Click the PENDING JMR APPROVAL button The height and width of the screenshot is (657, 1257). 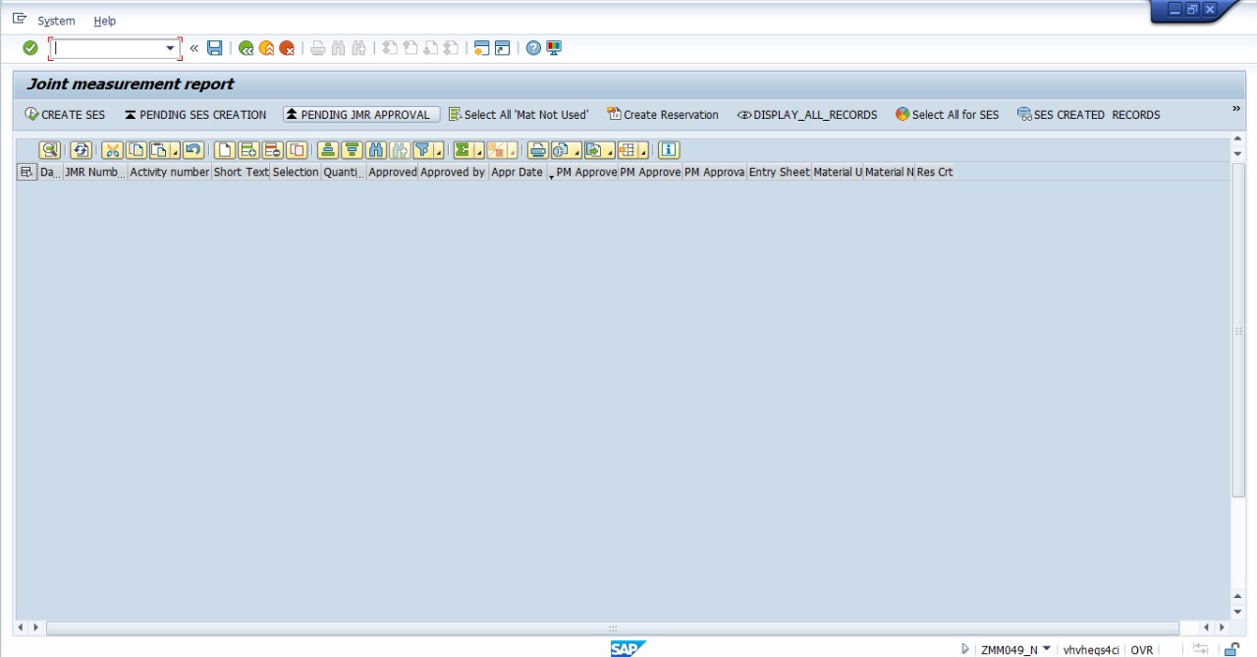tap(360, 115)
